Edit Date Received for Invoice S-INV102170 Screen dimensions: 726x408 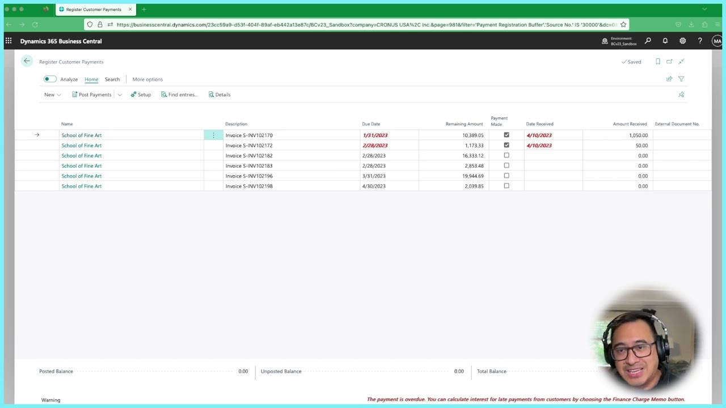(553, 135)
